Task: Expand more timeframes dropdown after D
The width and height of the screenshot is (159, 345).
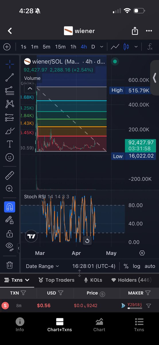Action: (x=102, y=47)
